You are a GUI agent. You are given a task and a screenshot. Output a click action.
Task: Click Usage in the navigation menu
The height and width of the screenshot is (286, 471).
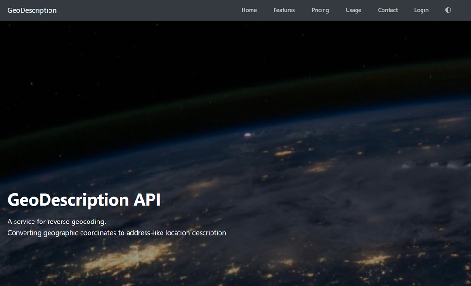(x=353, y=10)
